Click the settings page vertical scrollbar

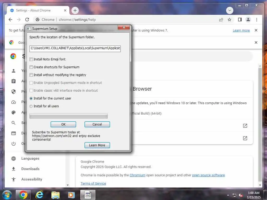click(260, 124)
